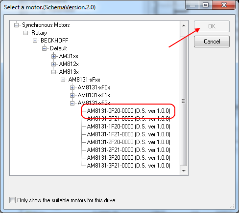Click the AM8131-xF1x label
Screen dimensions: 239x213
coord(94,95)
